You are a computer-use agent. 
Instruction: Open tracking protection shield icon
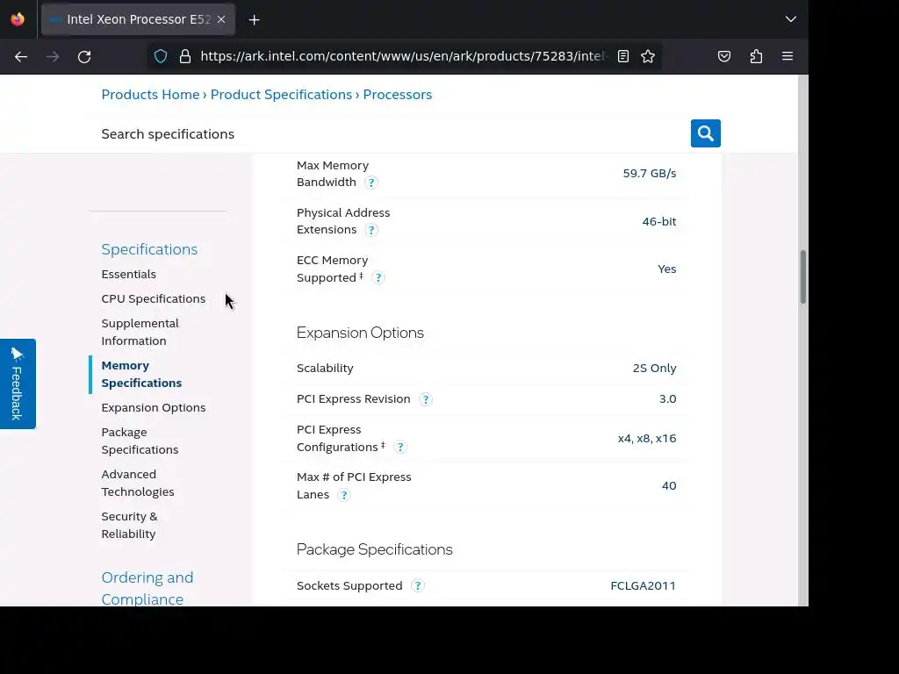161,56
